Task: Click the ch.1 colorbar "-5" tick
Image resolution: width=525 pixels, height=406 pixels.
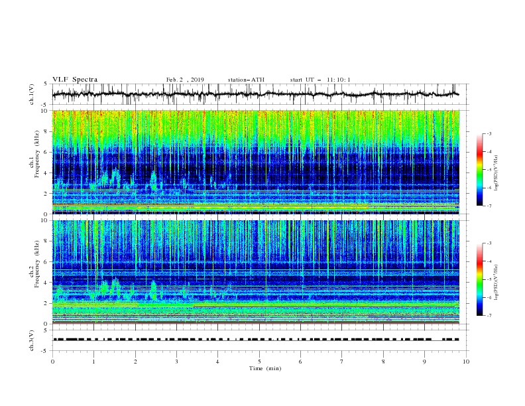Action: 489,170
